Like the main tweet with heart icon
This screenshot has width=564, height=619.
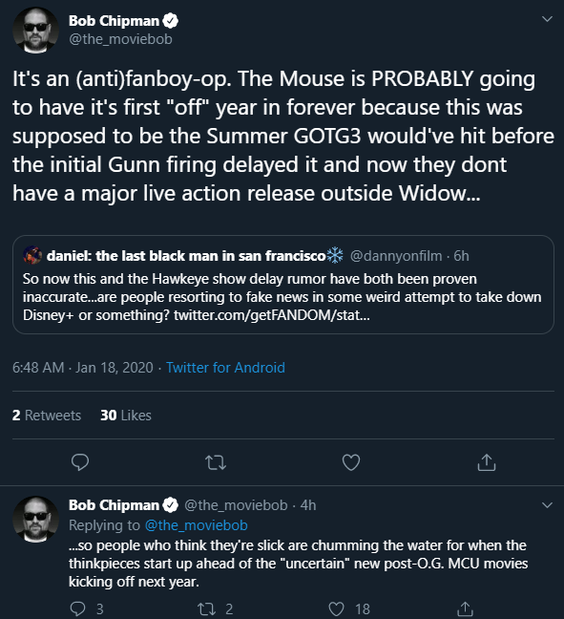point(351,462)
